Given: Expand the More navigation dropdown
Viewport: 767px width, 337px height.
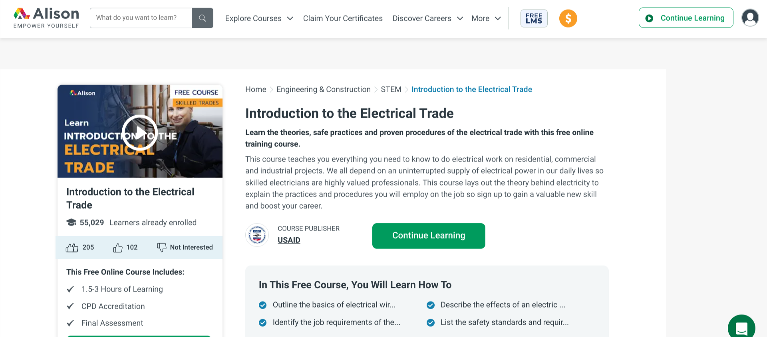Looking at the screenshot, I should click(485, 18).
